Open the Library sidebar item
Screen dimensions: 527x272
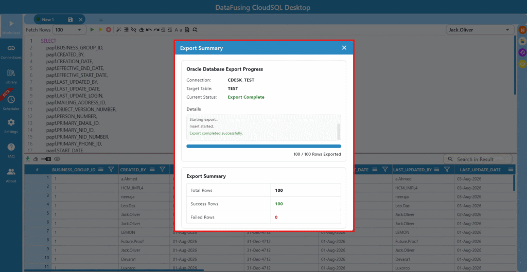(11, 77)
